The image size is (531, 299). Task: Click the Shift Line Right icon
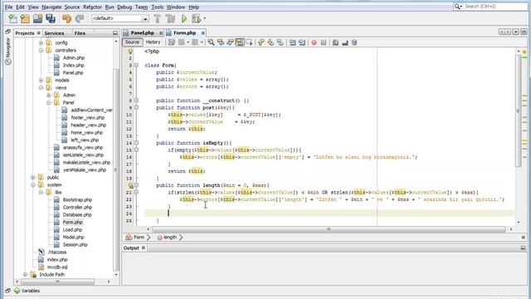[x=302, y=42]
